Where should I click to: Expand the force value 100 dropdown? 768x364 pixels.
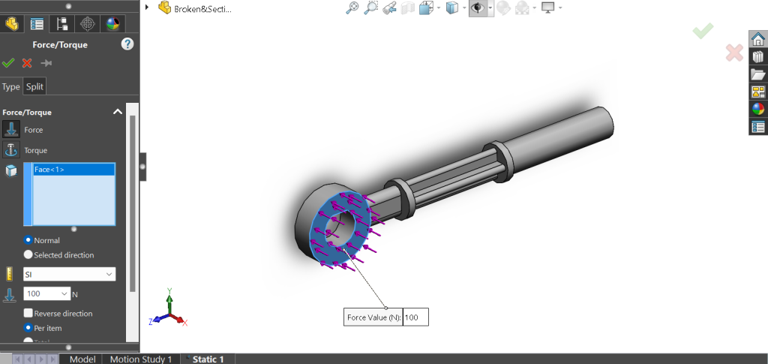[64, 294]
